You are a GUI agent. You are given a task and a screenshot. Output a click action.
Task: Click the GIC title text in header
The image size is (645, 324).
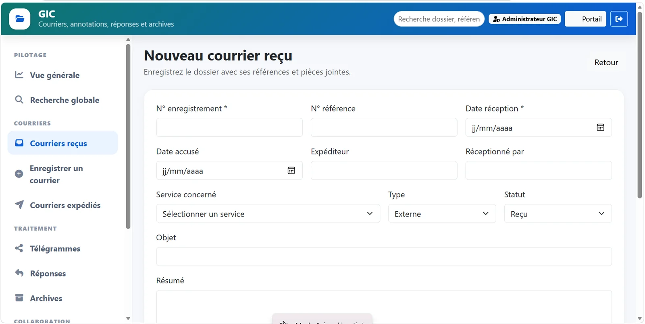[x=47, y=14]
